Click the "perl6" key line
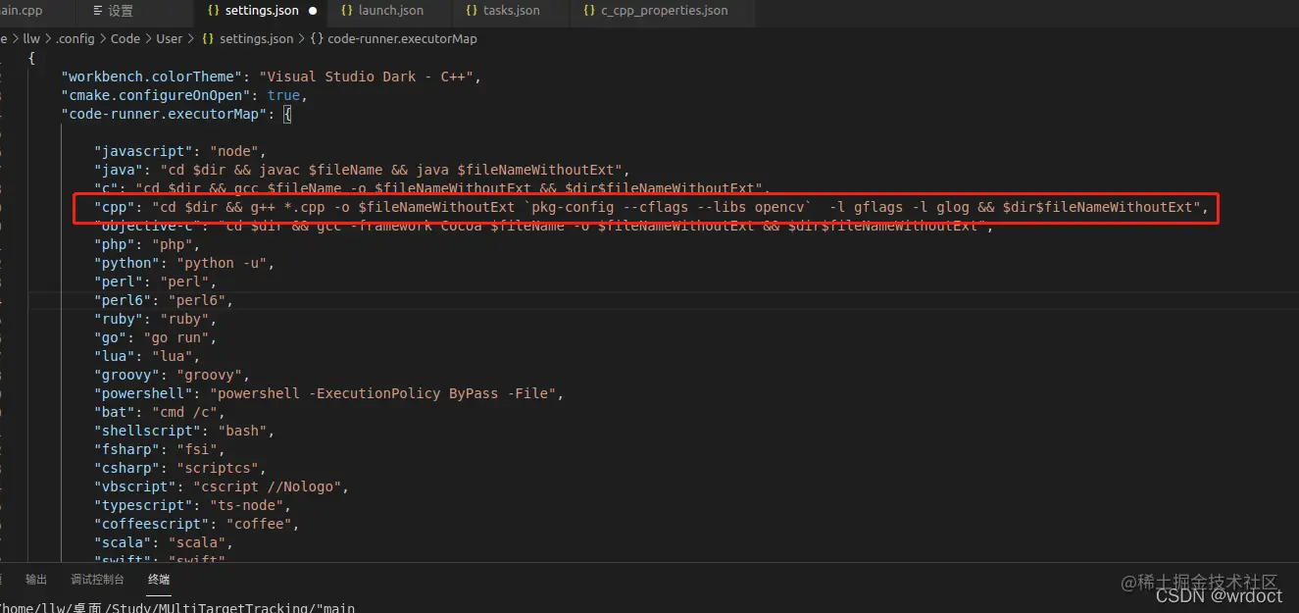Screen dimensions: 1299x613 (164, 300)
